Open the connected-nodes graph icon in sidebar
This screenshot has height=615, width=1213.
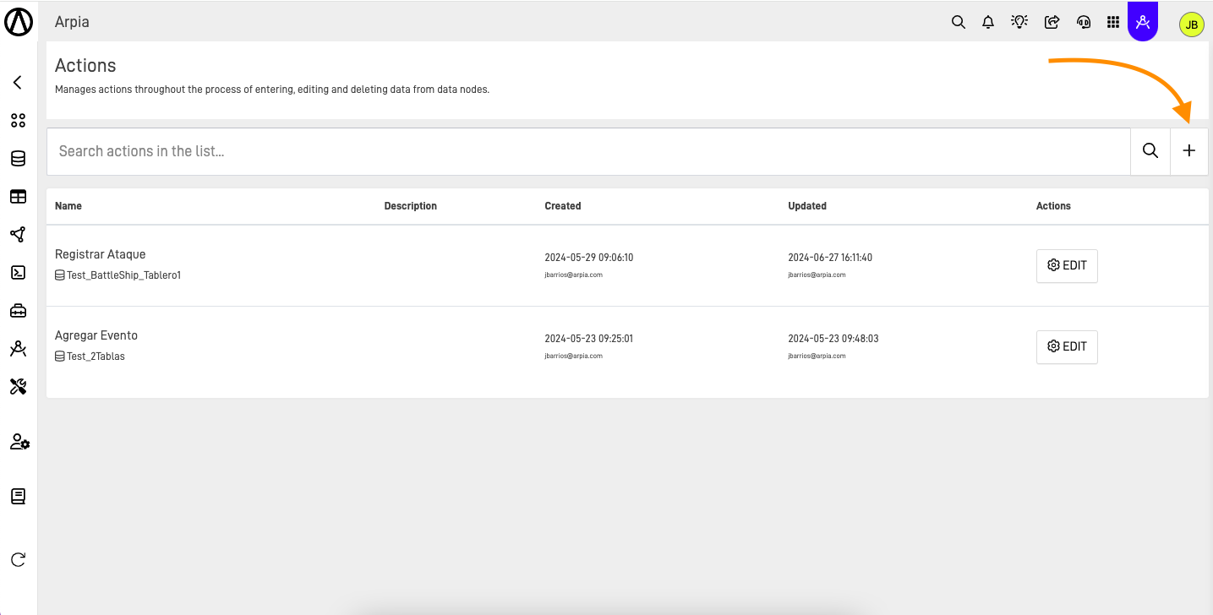coord(18,235)
